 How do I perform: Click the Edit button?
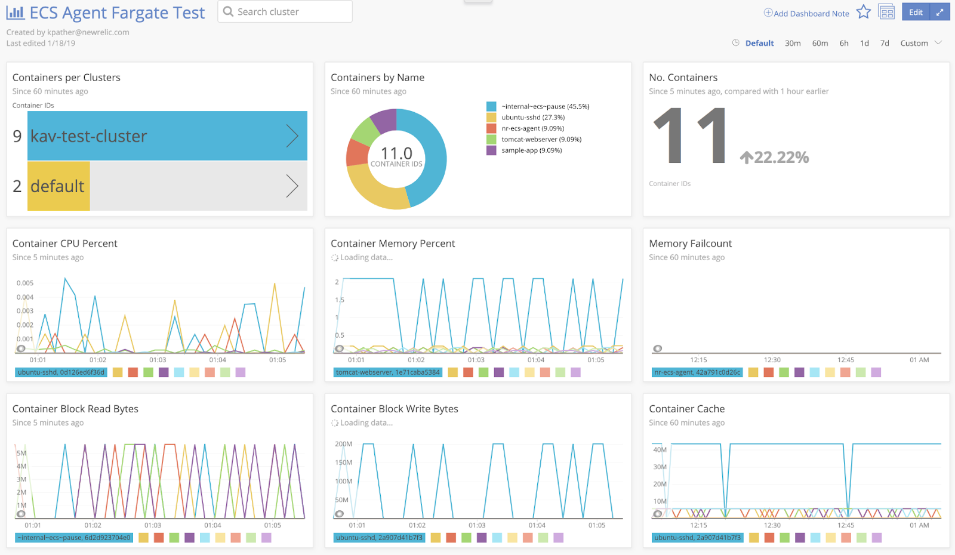pyautogui.click(x=916, y=12)
